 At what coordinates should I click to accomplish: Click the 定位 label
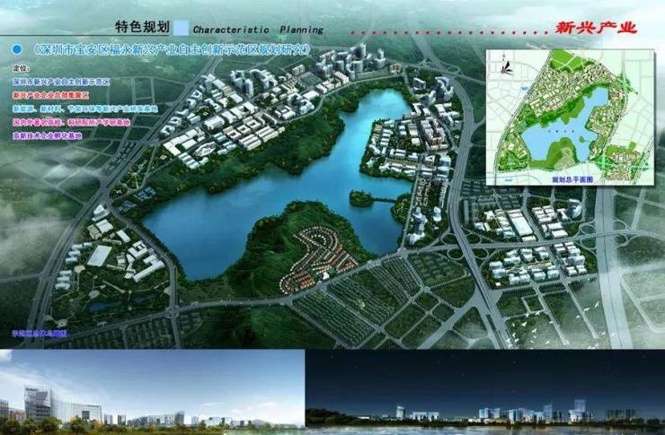coord(22,67)
